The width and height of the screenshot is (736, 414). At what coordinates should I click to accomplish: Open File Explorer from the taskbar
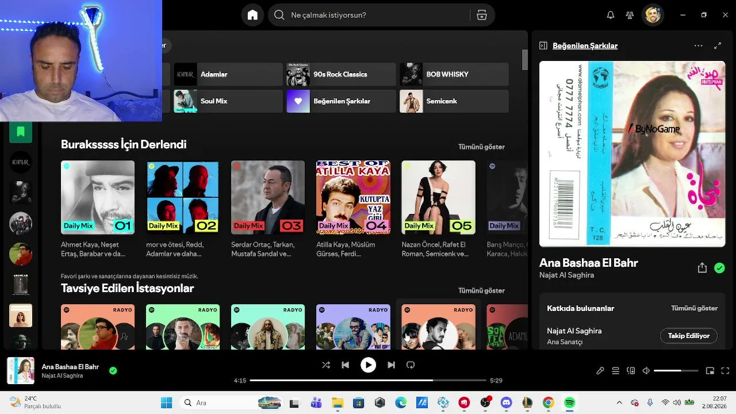[337, 402]
